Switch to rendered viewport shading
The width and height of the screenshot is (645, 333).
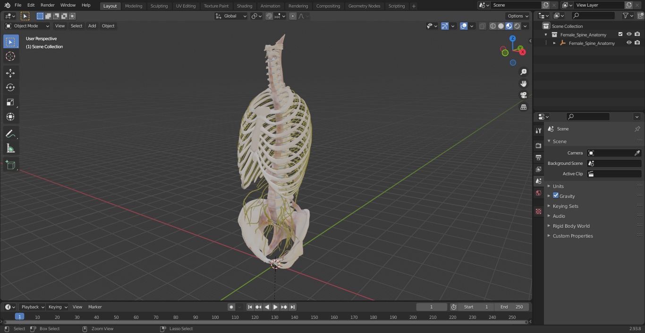tap(517, 26)
